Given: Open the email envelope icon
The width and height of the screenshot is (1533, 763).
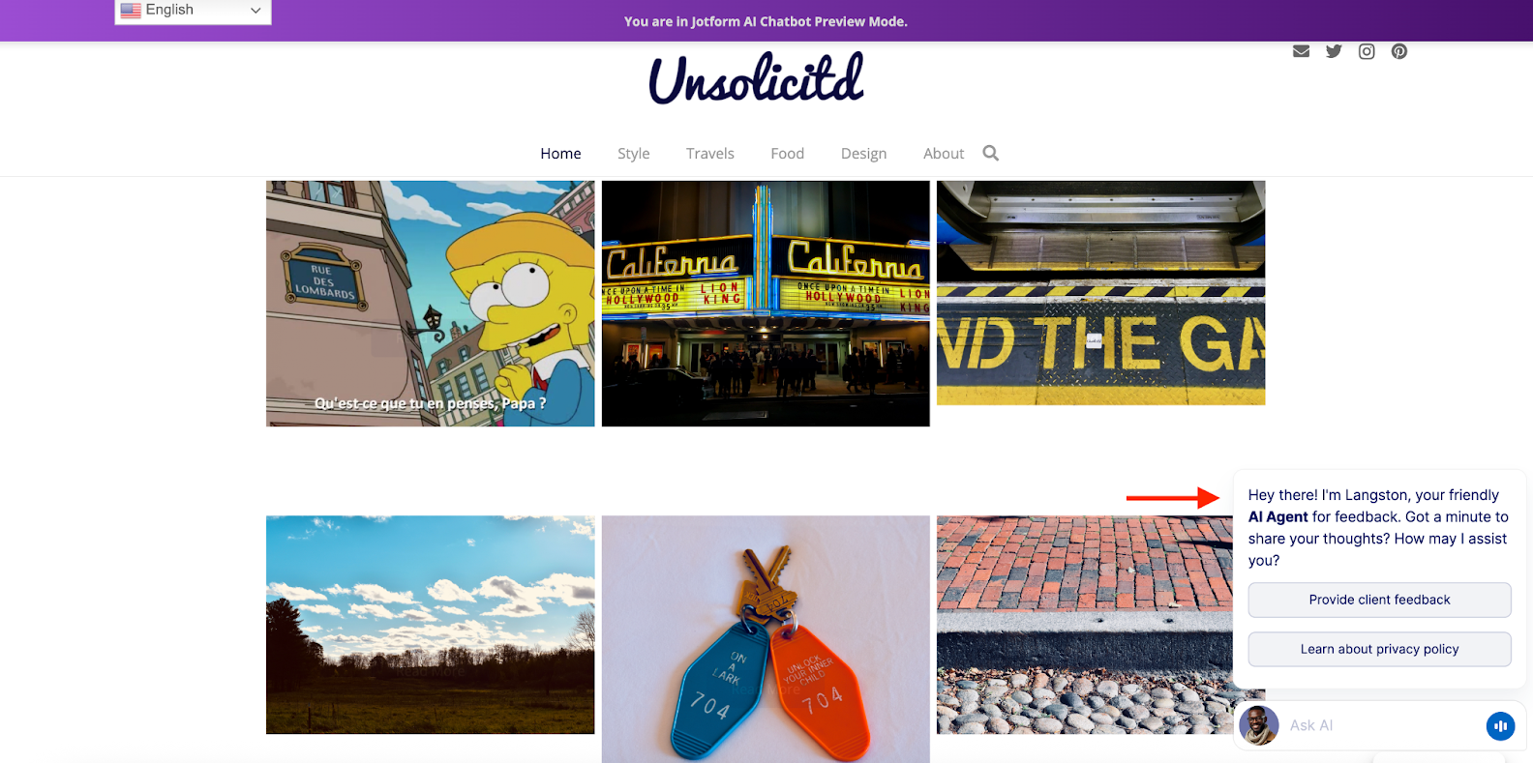Looking at the screenshot, I should click(x=1301, y=51).
